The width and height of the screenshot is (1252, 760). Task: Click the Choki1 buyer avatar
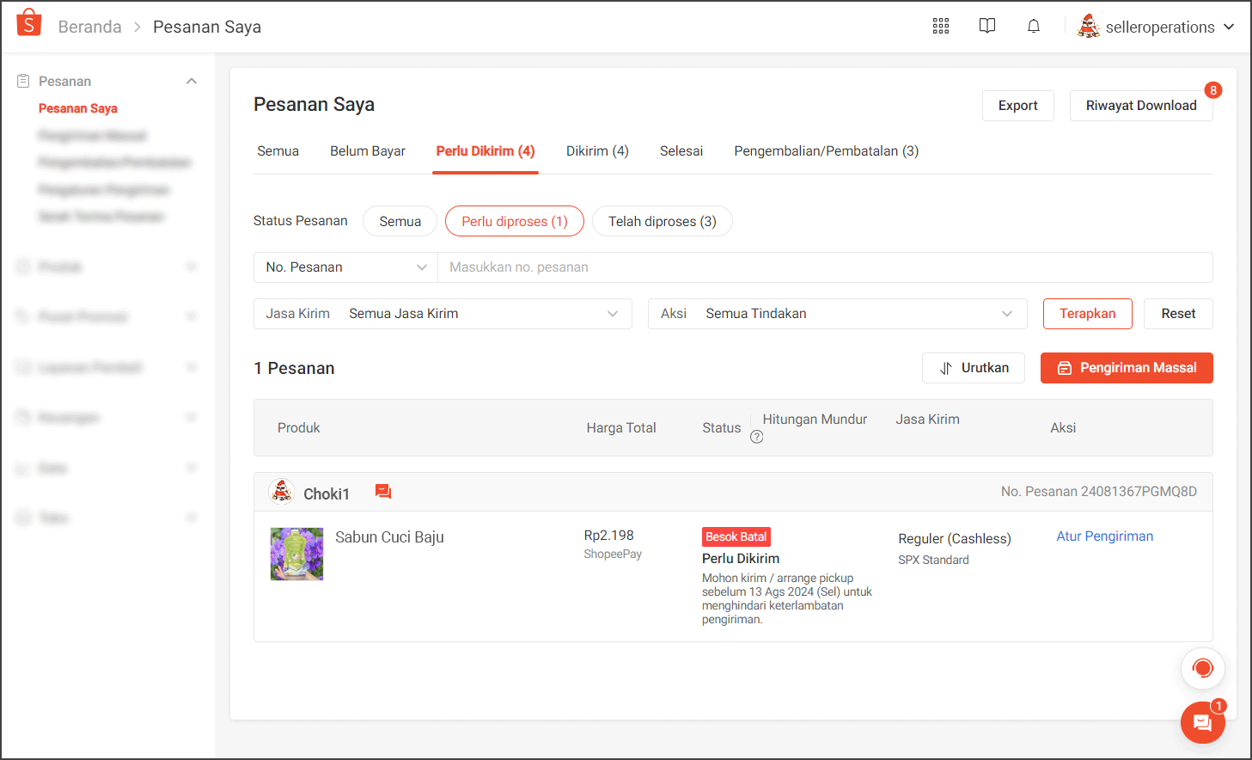[282, 492]
